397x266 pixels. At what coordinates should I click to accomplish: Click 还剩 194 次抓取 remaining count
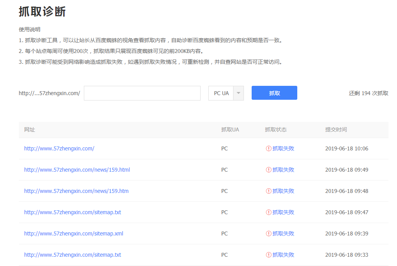(368, 93)
